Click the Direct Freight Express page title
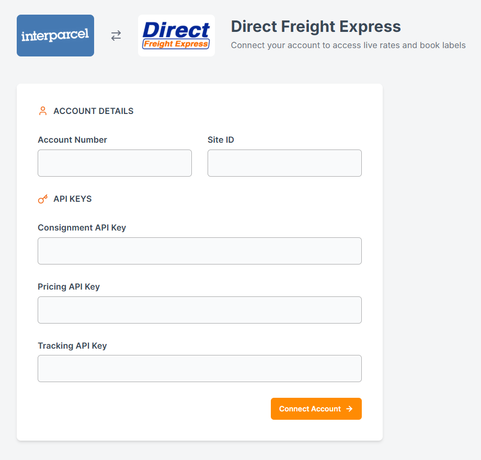The image size is (481, 460). [316, 27]
